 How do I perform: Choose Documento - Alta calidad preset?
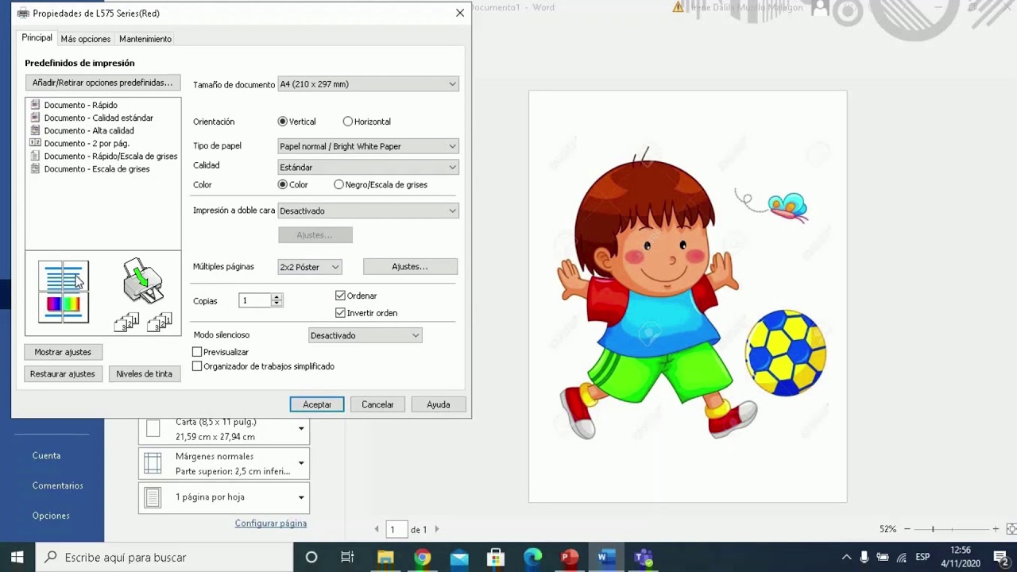point(89,130)
